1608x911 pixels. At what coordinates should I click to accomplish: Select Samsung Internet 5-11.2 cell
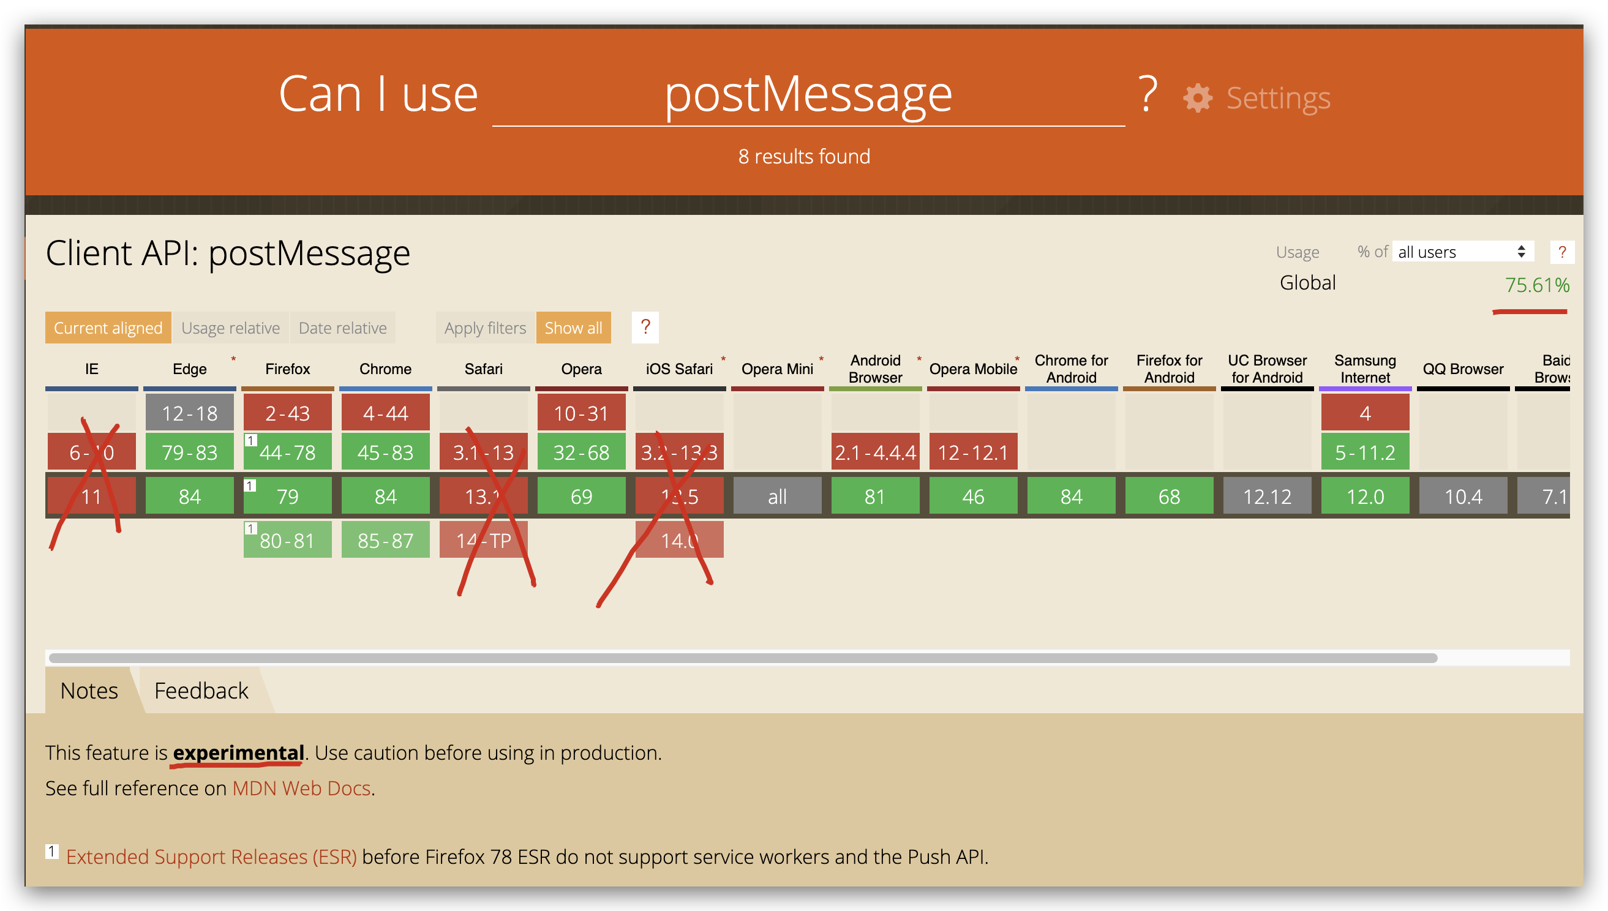click(x=1365, y=452)
